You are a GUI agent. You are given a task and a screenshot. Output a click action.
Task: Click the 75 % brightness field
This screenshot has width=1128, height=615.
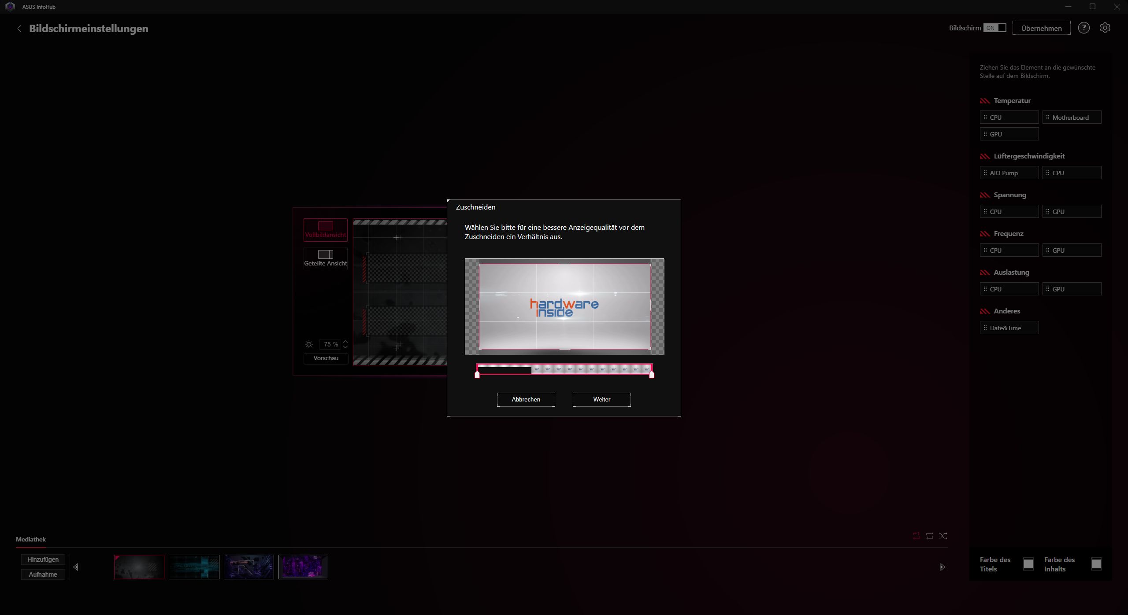tap(331, 344)
